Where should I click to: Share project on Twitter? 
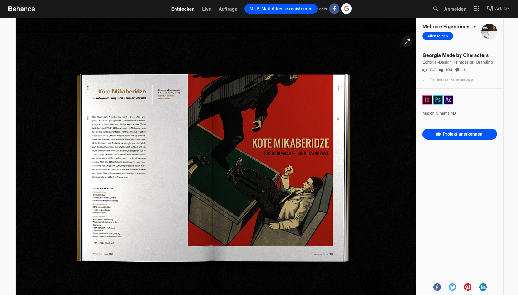[x=452, y=287]
